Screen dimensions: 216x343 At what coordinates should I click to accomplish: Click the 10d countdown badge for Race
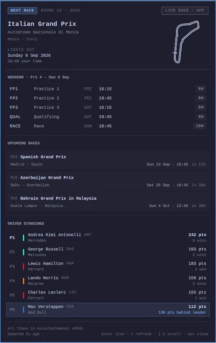[x=199, y=126]
